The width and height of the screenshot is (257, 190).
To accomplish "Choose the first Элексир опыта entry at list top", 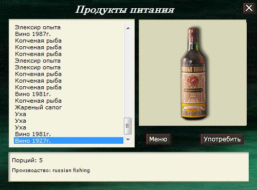I will 68,27.
